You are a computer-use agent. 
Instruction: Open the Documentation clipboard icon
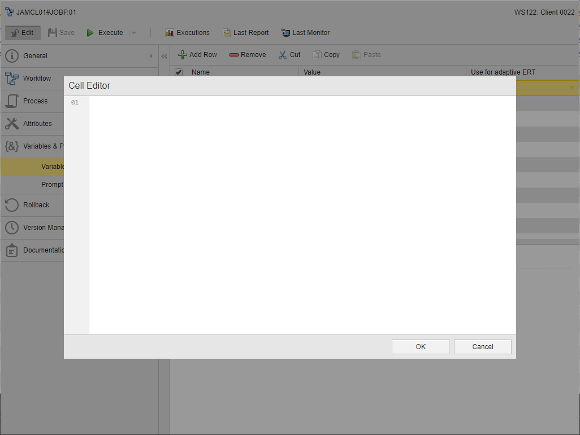click(12, 250)
